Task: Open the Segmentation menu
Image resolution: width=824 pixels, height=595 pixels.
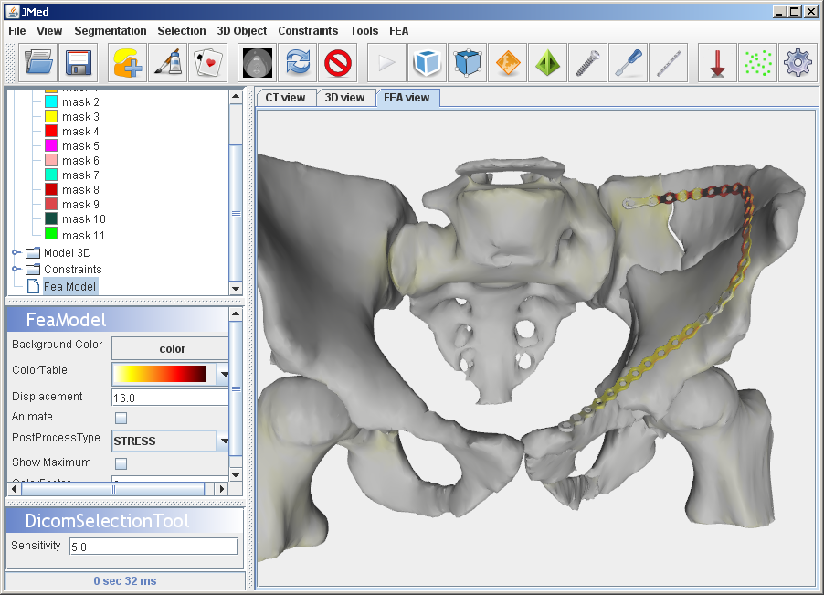Action: pyautogui.click(x=110, y=30)
